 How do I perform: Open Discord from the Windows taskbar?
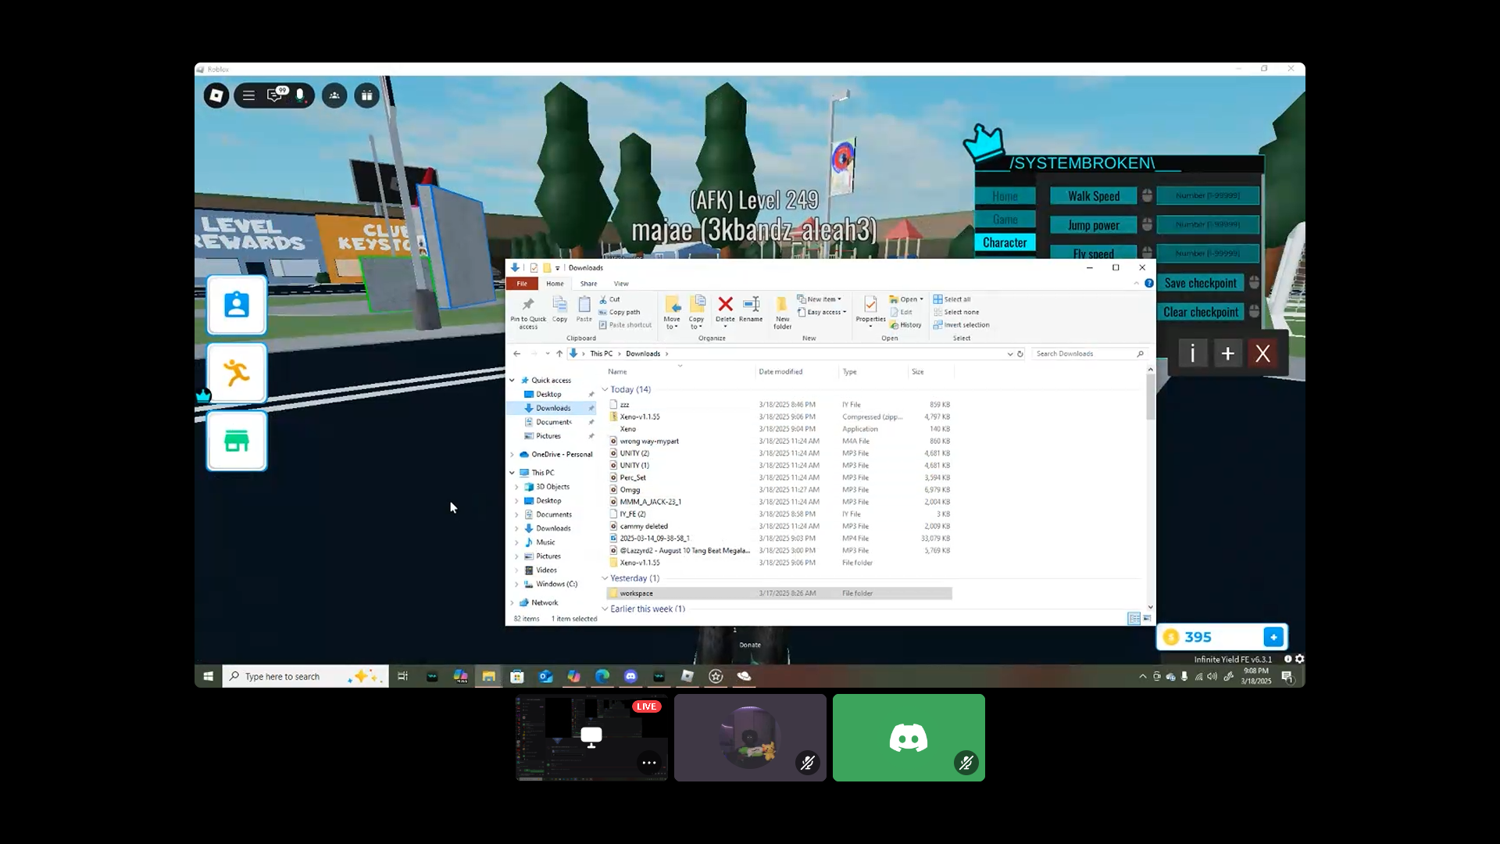[x=630, y=676]
